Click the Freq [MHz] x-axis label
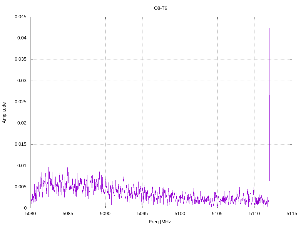The image size is (301, 226). [x=161, y=222]
